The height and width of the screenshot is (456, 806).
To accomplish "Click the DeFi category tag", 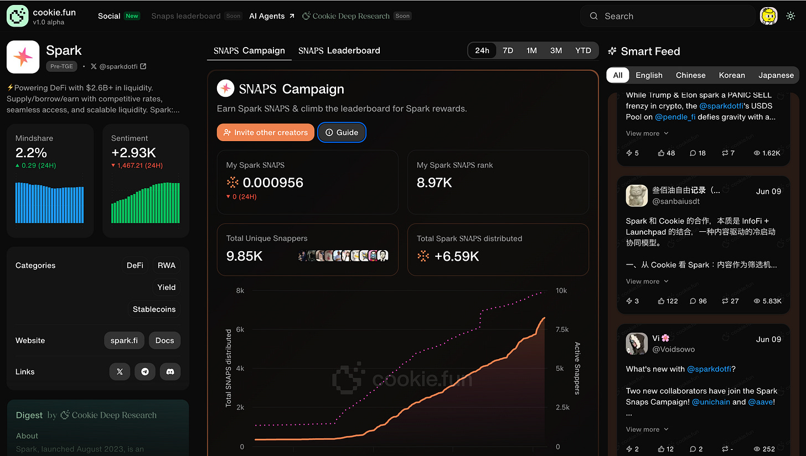I will [135, 265].
